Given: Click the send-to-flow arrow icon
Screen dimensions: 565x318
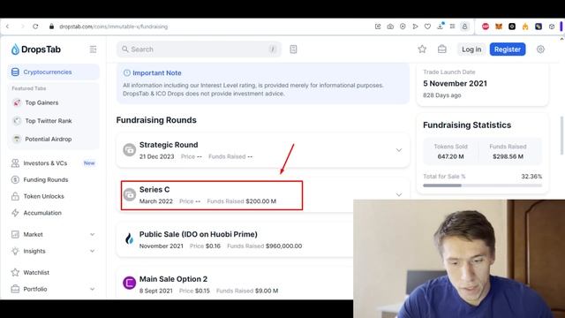Looking at the screenshot, I should (415, 26).
